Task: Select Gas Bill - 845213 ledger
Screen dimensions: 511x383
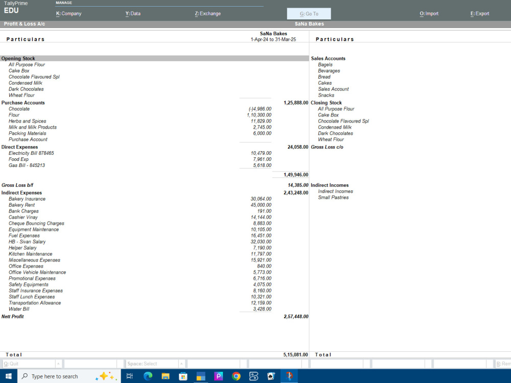Action: pos(27,165)
